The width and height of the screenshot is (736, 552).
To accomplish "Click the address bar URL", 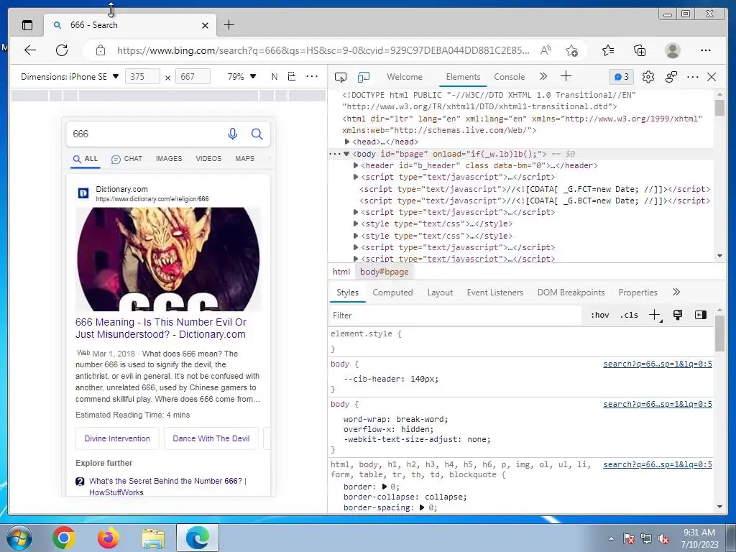I will pyautogui.click(x=323, y=50).
